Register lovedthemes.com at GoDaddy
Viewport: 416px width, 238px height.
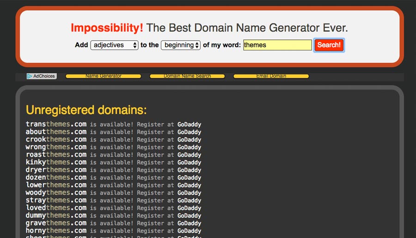pos(189,208)
